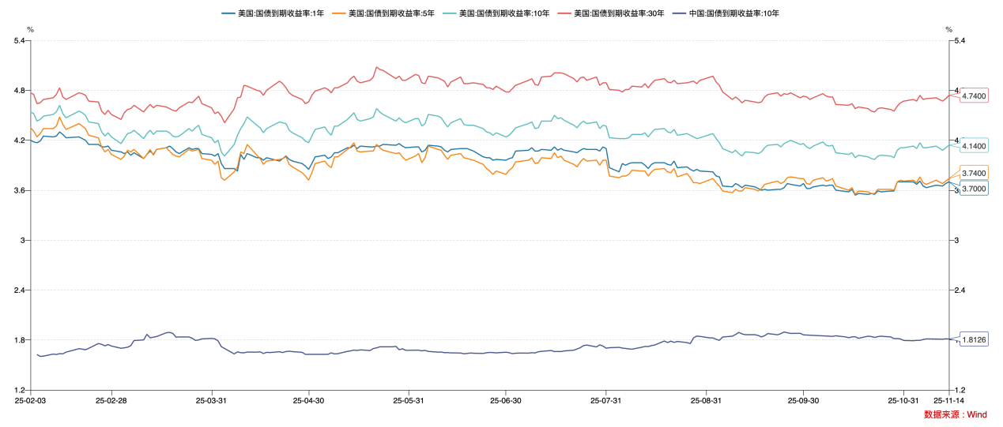Select the 3.7000 blue value label
Image resolution: width=1003 pixels, height=427 pixels.
pos(974,189)
